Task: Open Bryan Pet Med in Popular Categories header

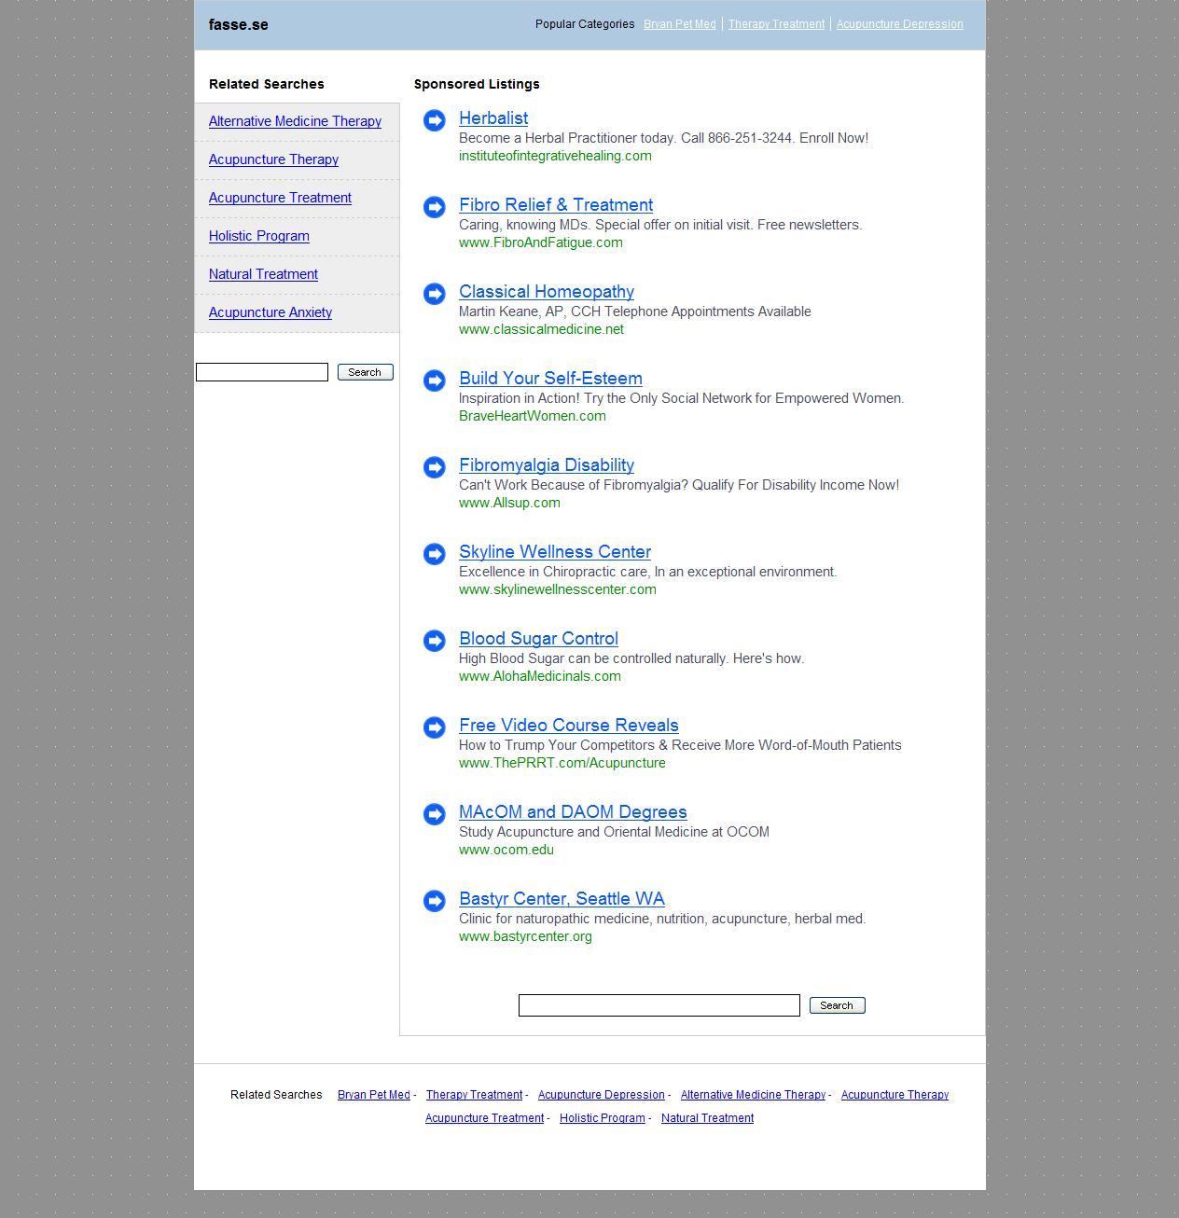Action: tap(680, 24)
